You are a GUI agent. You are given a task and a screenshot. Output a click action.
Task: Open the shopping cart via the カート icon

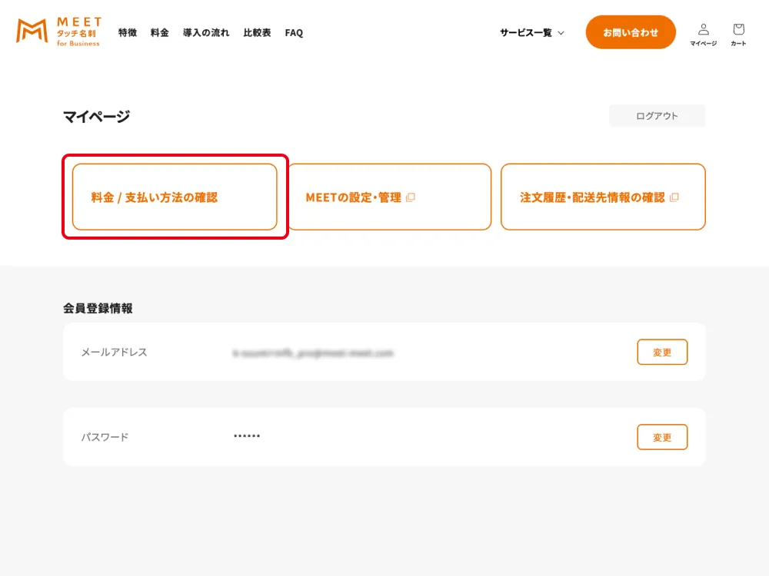point(737,29)
